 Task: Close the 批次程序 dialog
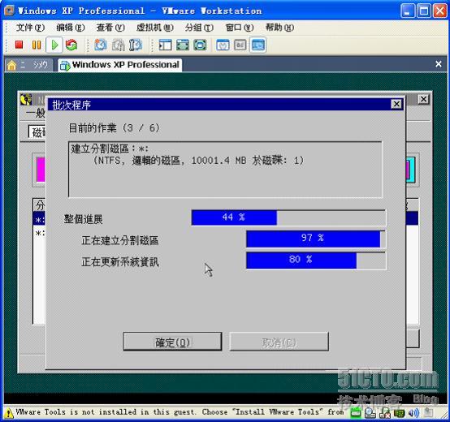click(x=396, y=104)
